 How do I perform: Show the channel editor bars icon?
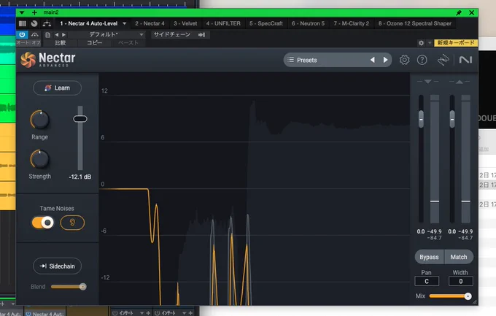coord(23,23)
